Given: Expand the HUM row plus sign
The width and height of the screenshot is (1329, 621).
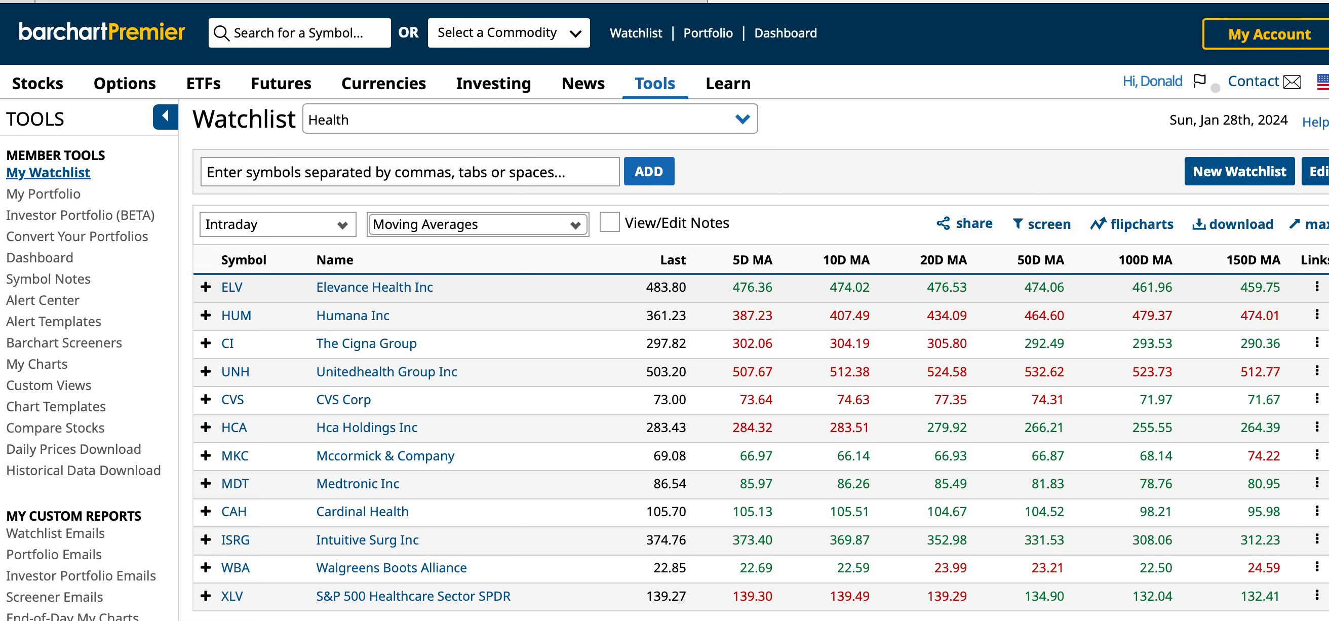Looking at the screenshot, I should coord(206,315).
